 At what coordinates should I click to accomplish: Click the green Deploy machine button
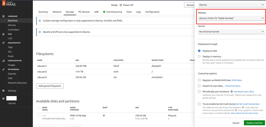pos(254,123)
